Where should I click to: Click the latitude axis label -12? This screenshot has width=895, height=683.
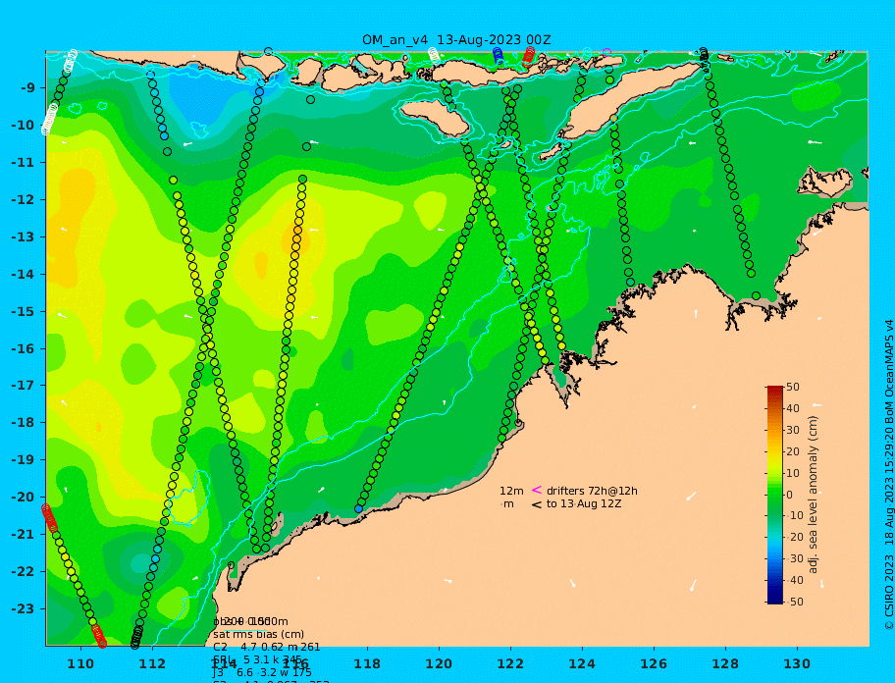pyautogui.click(x=24, y=200)
